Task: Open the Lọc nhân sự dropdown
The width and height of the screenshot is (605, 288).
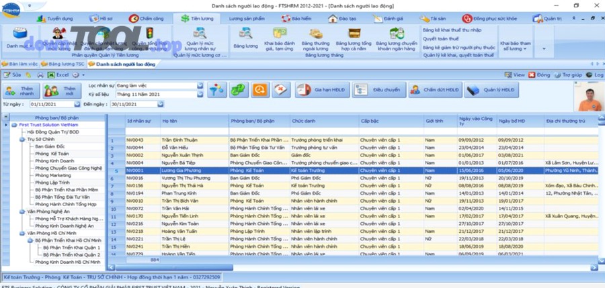Action: [200, 86]
